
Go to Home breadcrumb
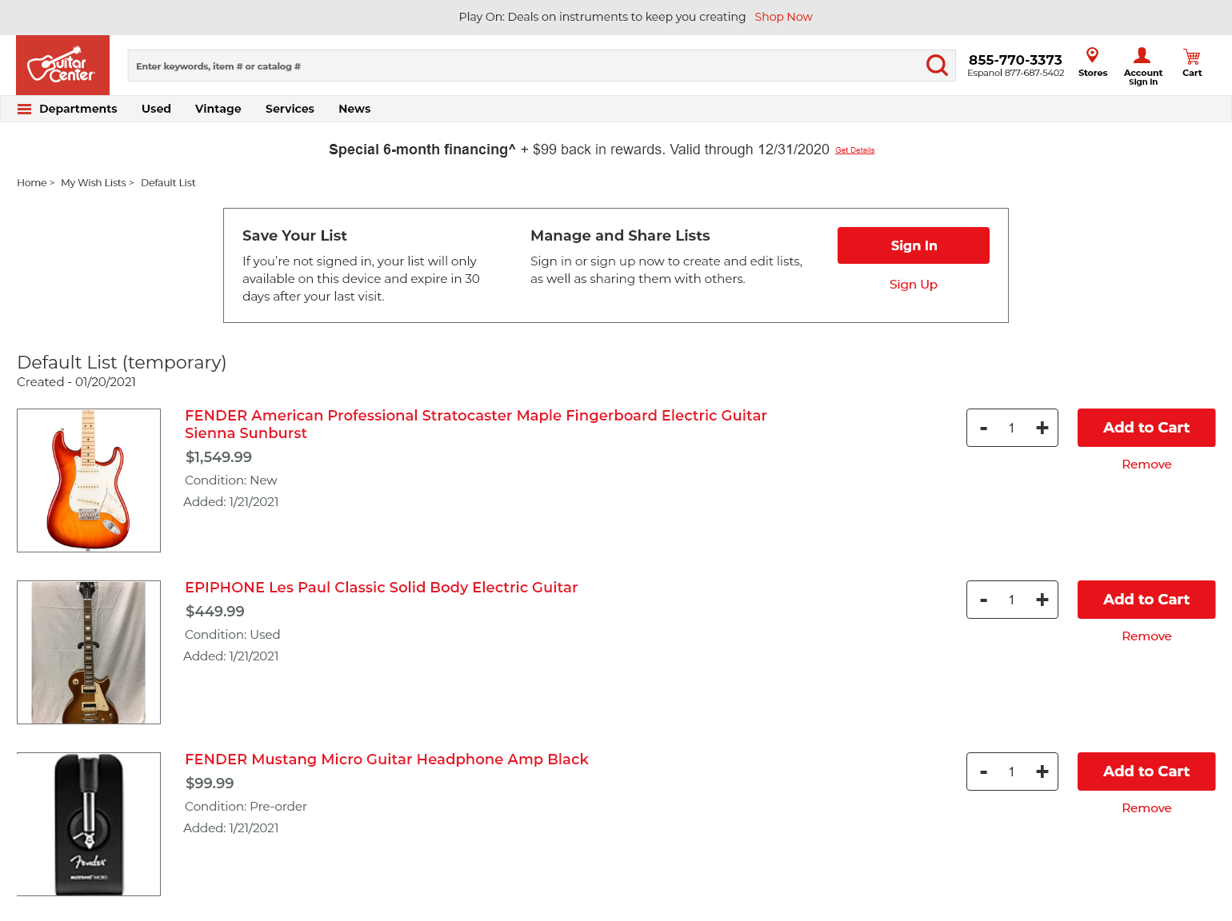[x=32, y=183]
